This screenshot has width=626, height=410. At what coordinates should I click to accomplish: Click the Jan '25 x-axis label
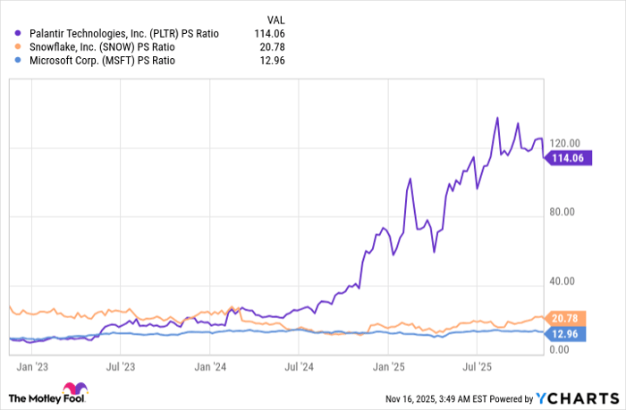(388, 367)
